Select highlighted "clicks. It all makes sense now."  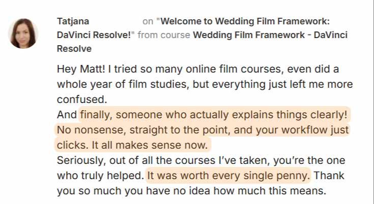[132, 145]
